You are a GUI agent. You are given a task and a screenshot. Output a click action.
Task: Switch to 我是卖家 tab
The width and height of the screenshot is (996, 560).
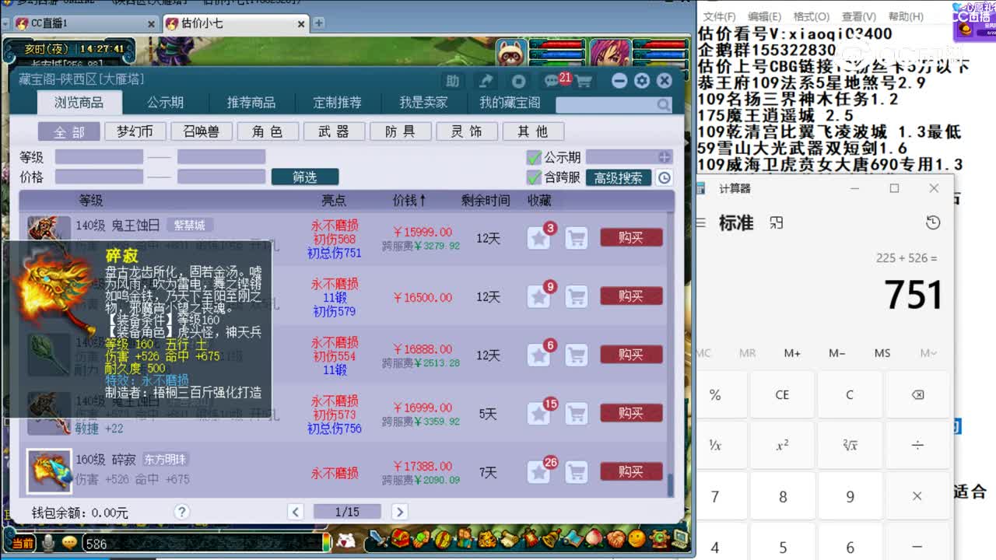[x=423, y=103]
